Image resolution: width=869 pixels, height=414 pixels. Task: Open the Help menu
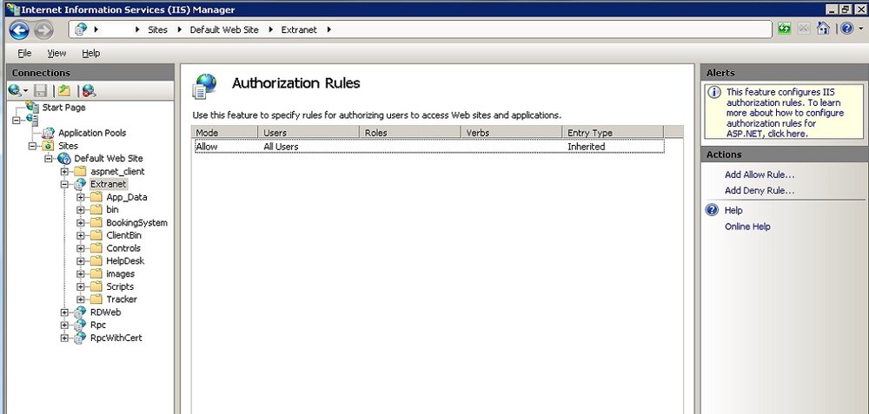(91, 53)
